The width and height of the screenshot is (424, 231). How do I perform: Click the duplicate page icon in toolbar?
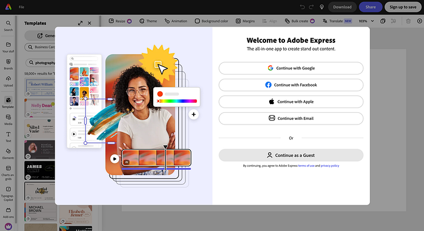[383, 21]
